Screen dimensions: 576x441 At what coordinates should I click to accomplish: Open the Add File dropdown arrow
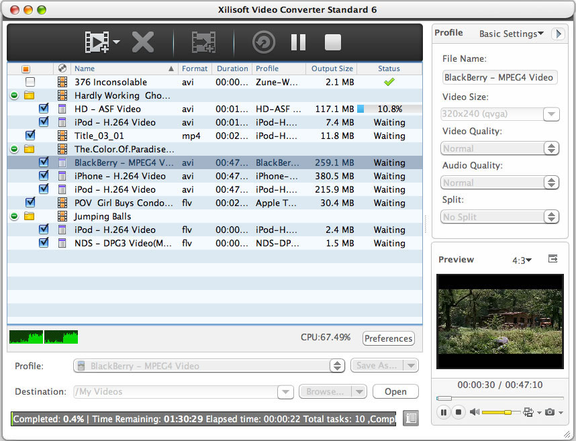point(116,42)
